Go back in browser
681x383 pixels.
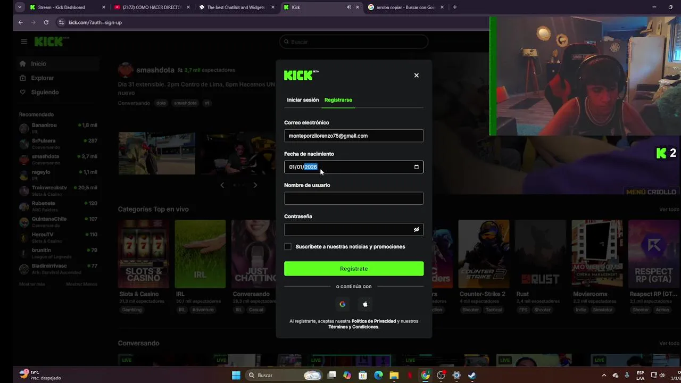(x=21, y=22)
